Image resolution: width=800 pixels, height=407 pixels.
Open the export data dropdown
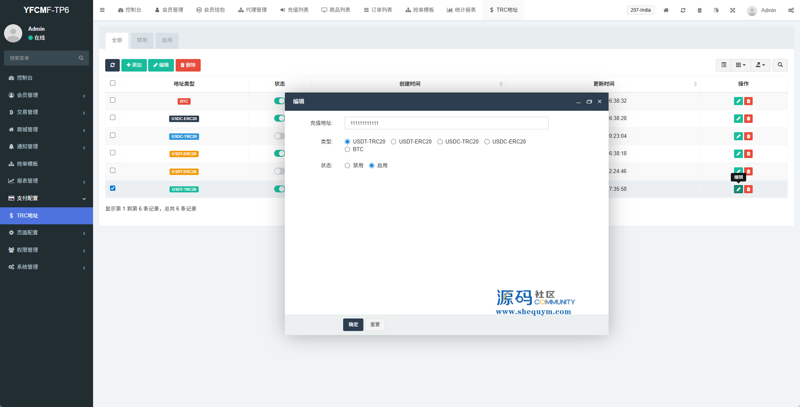tap(760, 65)
